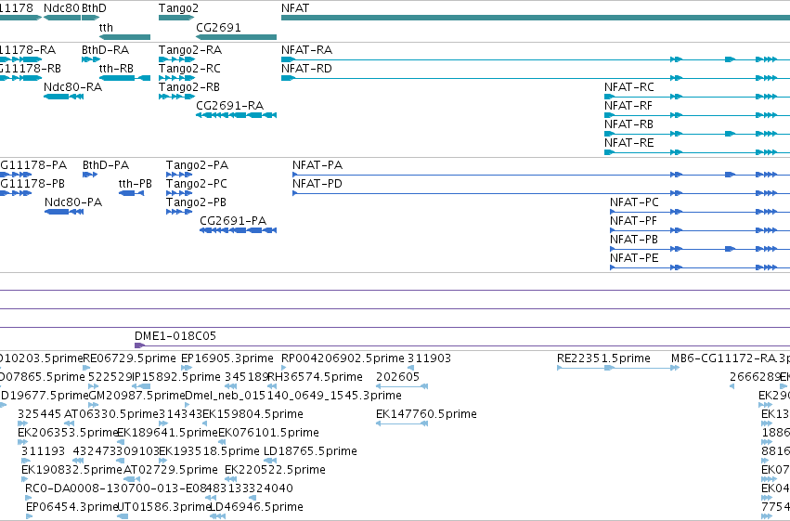The height and width of the screenshot is (521, 790).
Task: Select the RE22351.5prime EST label
Action: [x=603, y=358]
